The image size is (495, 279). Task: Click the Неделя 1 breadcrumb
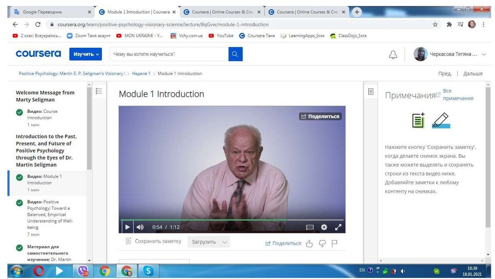click(x=141, y=74)
